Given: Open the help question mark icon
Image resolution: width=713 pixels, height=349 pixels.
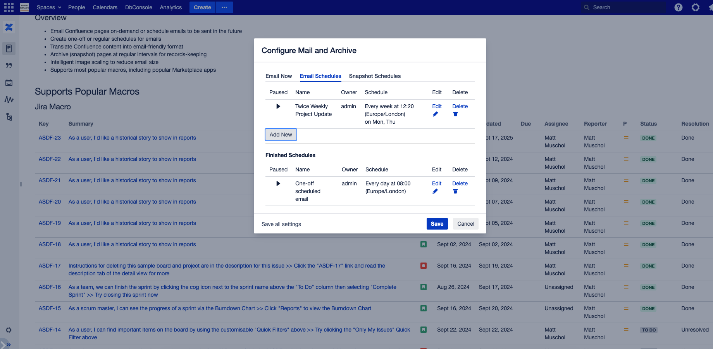Looking at the screenshot, I should [x=678, y=7].
